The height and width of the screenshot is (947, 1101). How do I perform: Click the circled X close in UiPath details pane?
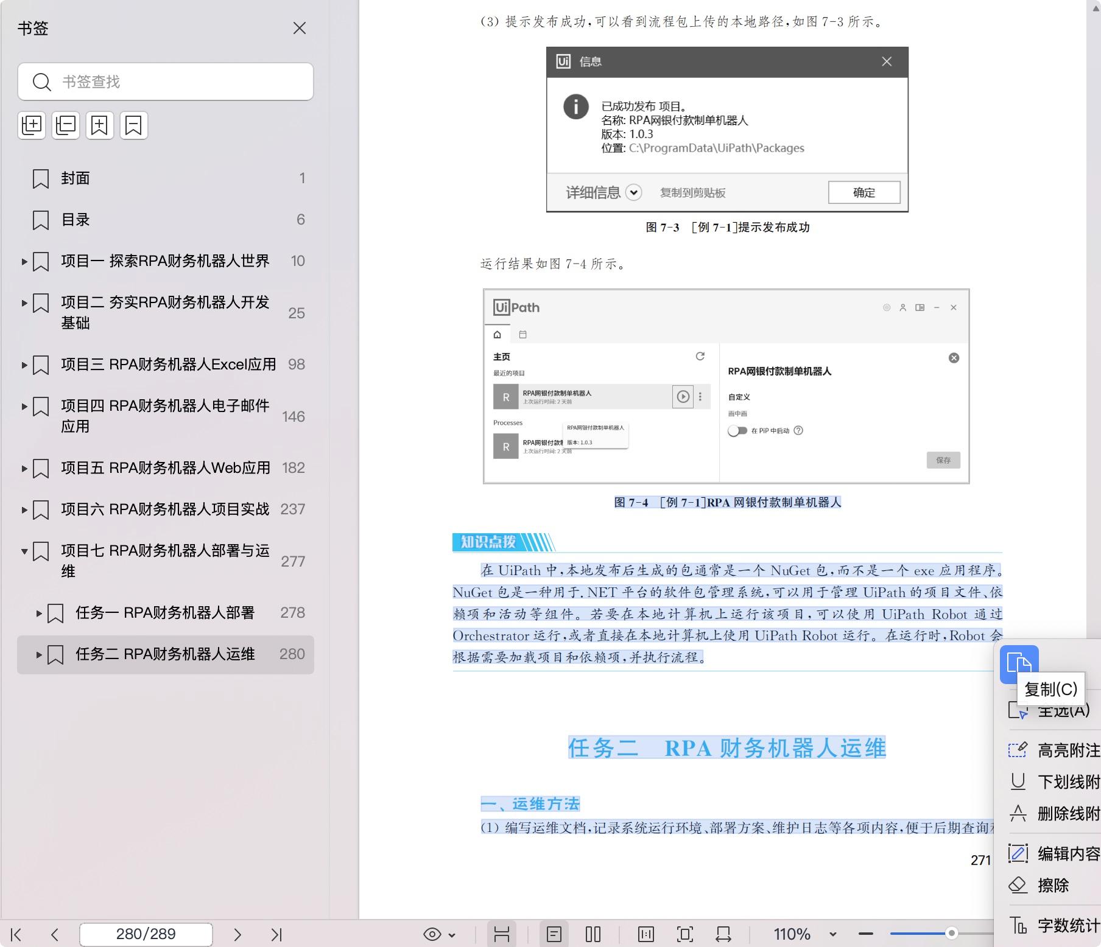[x=954, y=358]
